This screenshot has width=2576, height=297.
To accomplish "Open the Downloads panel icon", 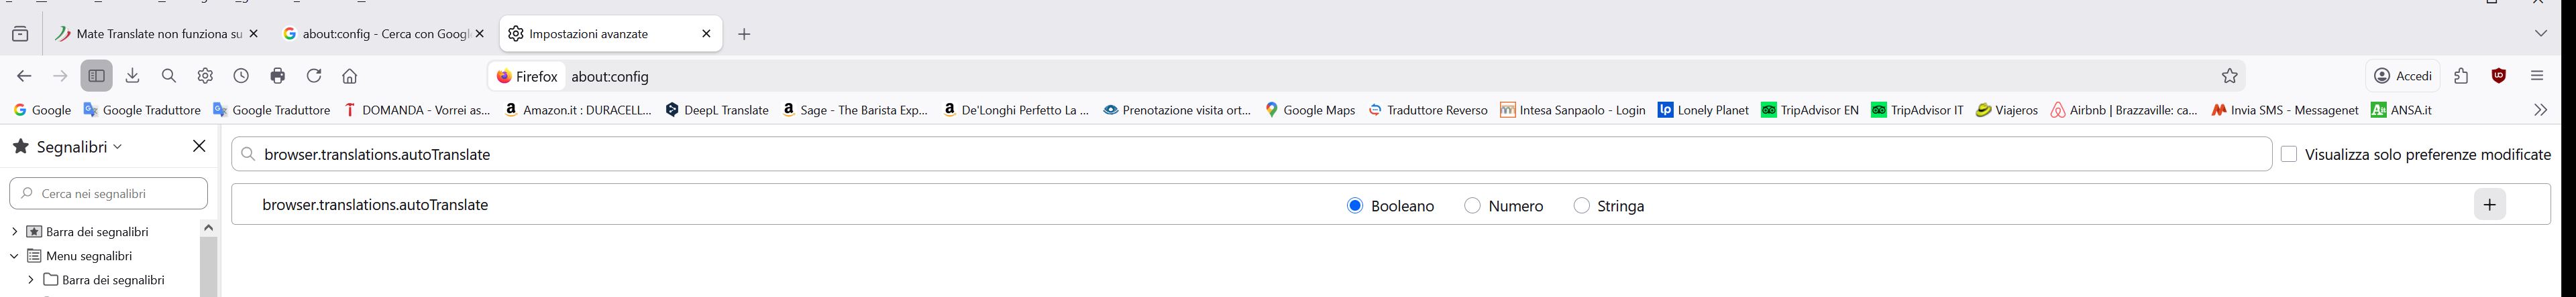I will pyautogui.click(x=133, y=76).
